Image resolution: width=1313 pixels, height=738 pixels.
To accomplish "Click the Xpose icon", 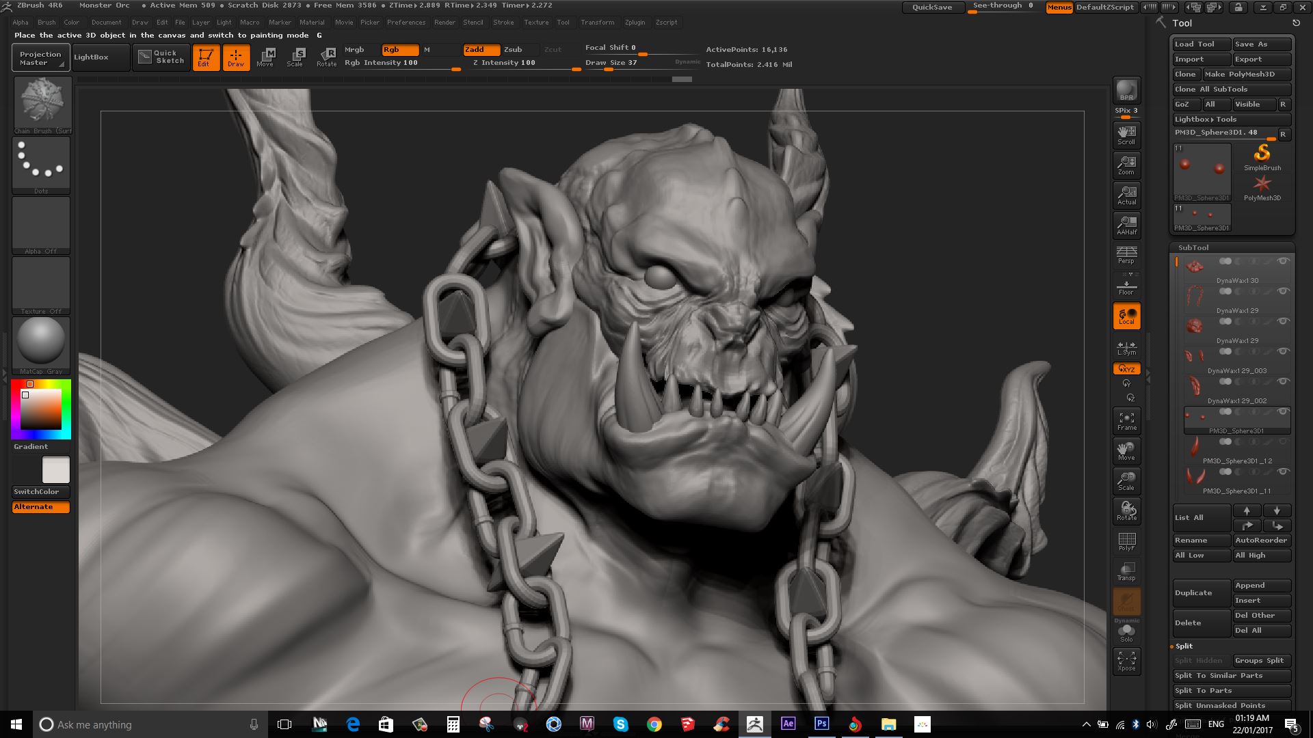I will pyautogui.click(x=1126, y=661).
